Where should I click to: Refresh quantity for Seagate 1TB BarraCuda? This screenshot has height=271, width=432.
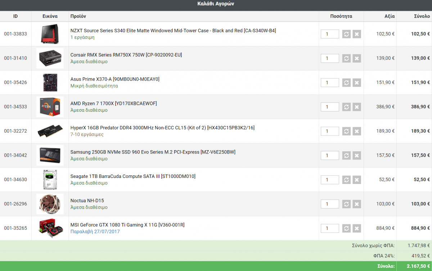pos(346,180)
